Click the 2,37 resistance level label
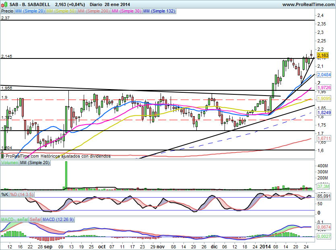336x250 pixels. pyautogui.click(x=5, y=18)
